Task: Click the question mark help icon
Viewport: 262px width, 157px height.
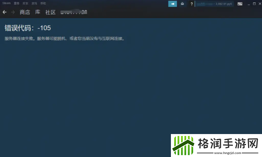Action: (x=192, y=4)
